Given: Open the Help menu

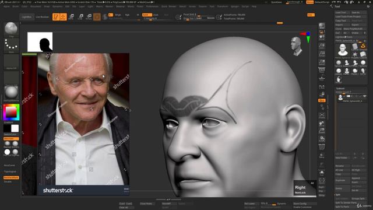Looking at the screenshot, I should tap(254, 6).
